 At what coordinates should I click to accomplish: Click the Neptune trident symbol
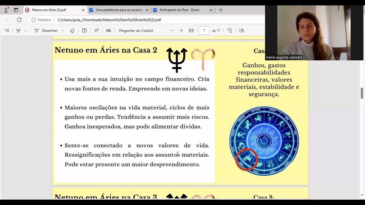[177, 60]
